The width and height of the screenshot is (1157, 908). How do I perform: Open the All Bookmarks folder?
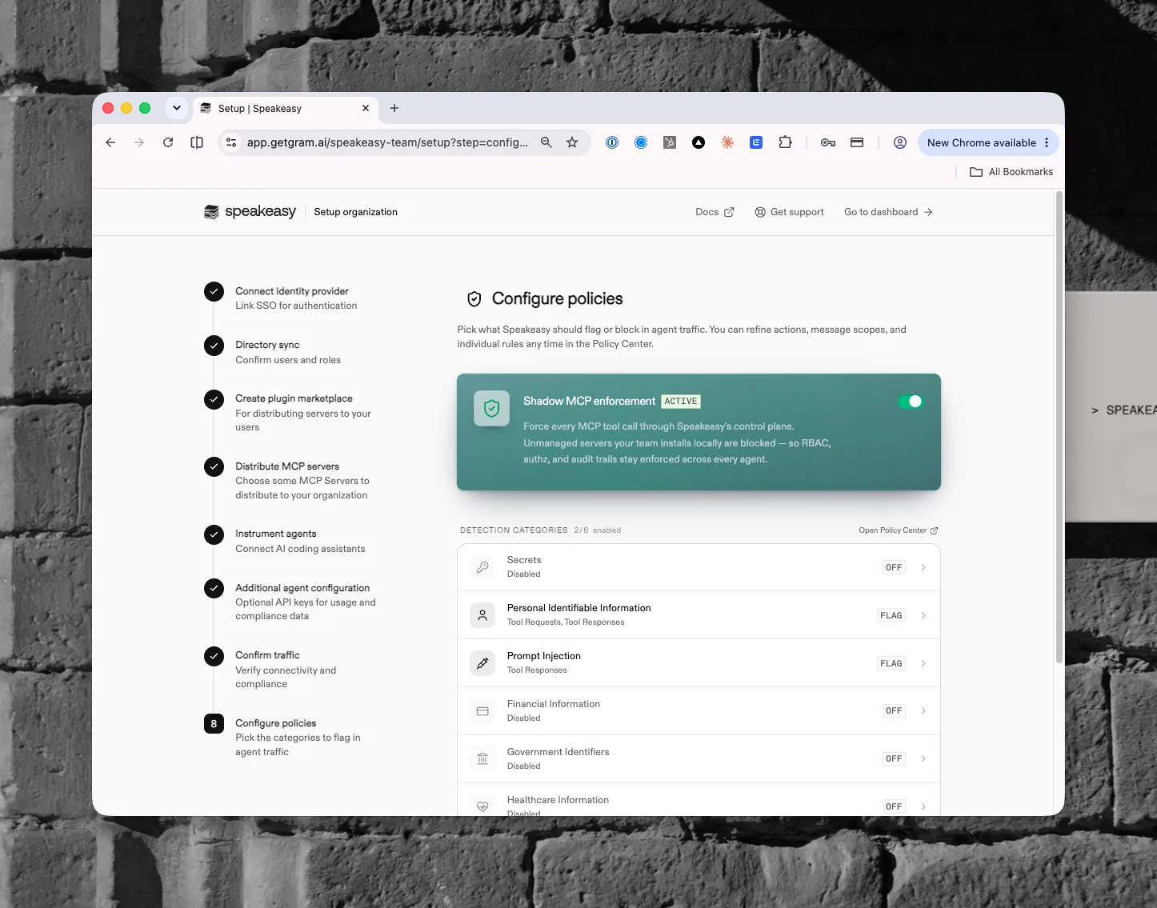(x=1011, y=172)
